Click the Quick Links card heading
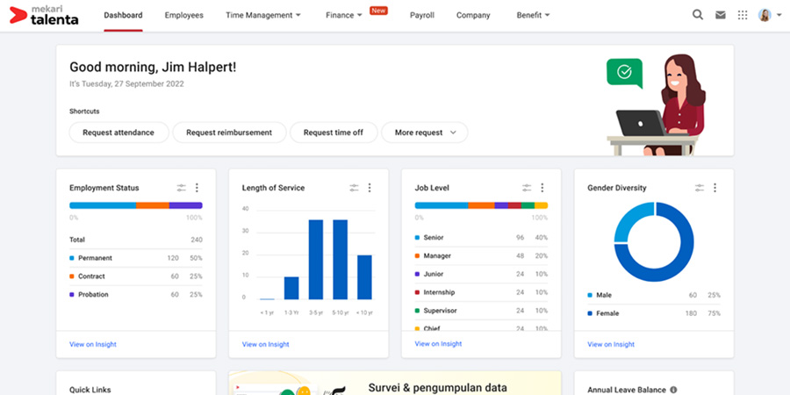The image size is (790, 395). [90, 390]
